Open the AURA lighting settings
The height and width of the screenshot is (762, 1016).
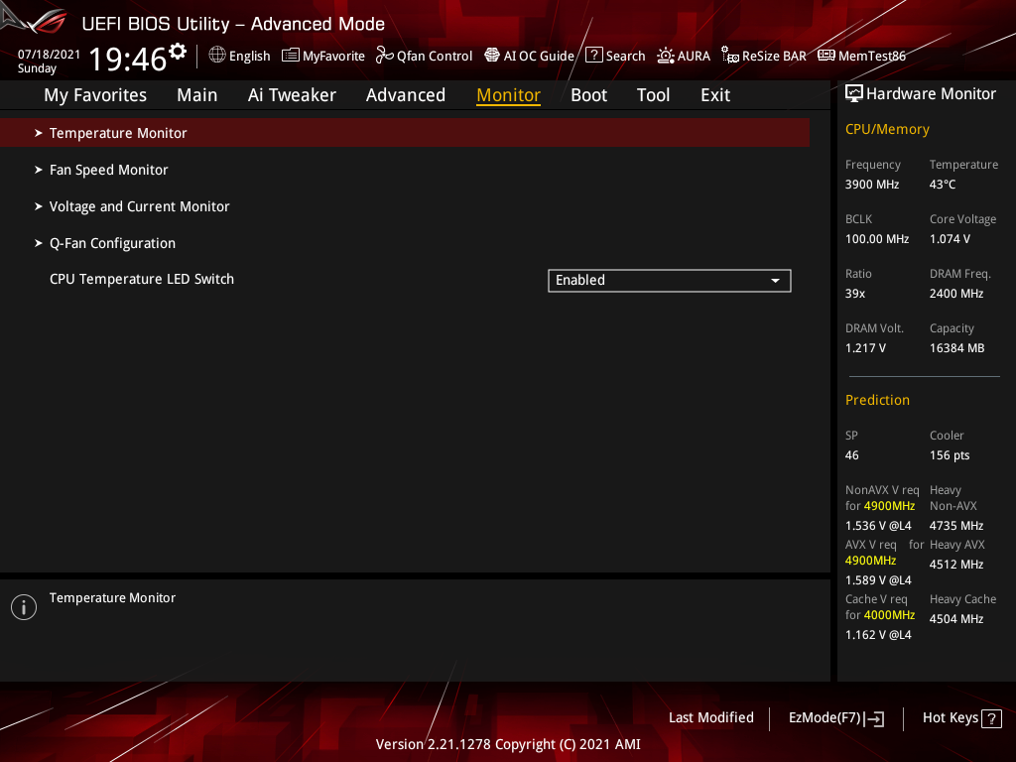(x=684, y=56)
